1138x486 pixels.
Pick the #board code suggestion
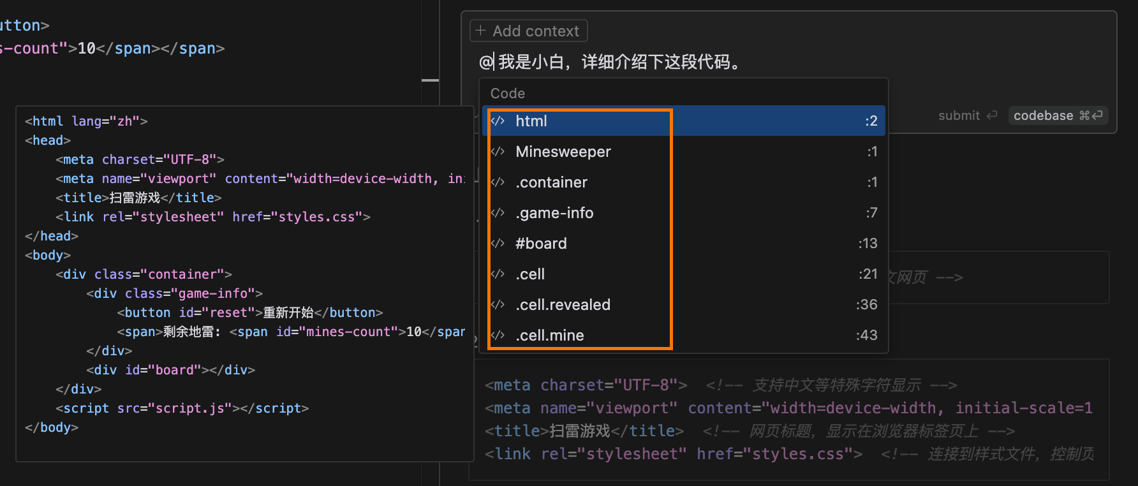(684, 243)
